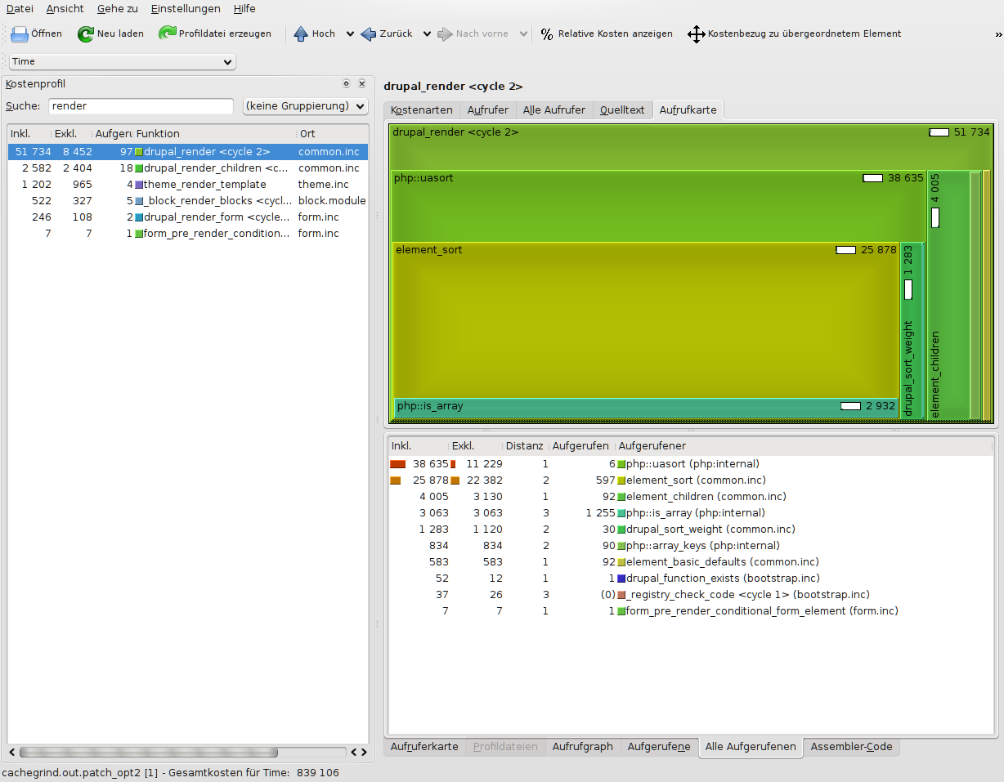Switch to the Quelltext tab

pos(622,110)
